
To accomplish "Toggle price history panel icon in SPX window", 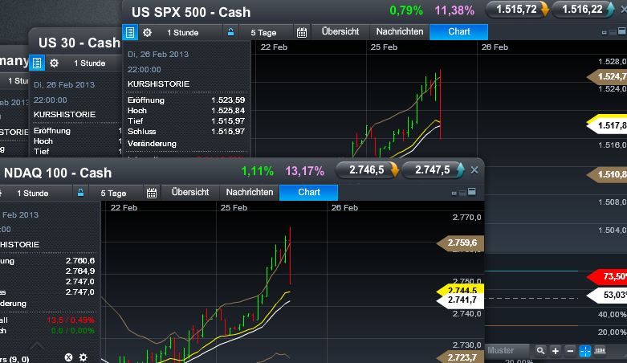I will pos(130,32).
